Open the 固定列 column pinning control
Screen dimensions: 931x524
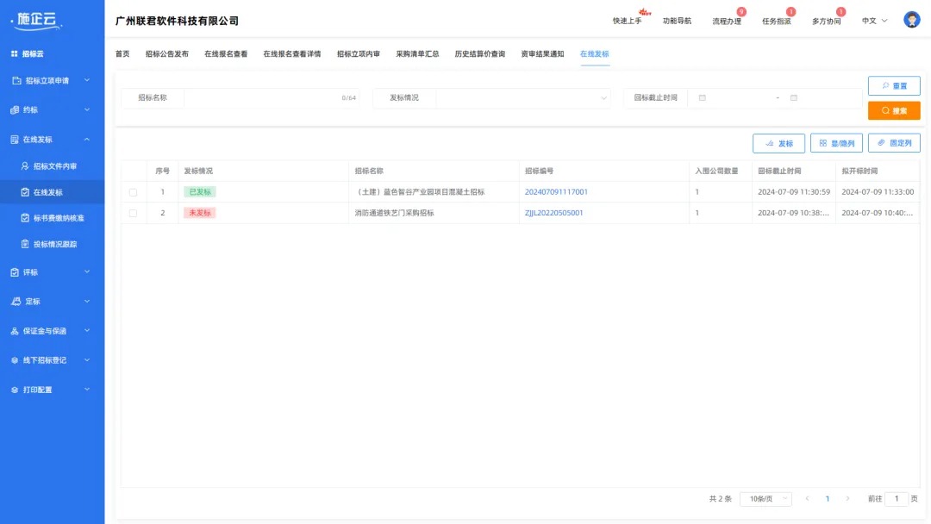pyautogui.click(x=893, y=142)
